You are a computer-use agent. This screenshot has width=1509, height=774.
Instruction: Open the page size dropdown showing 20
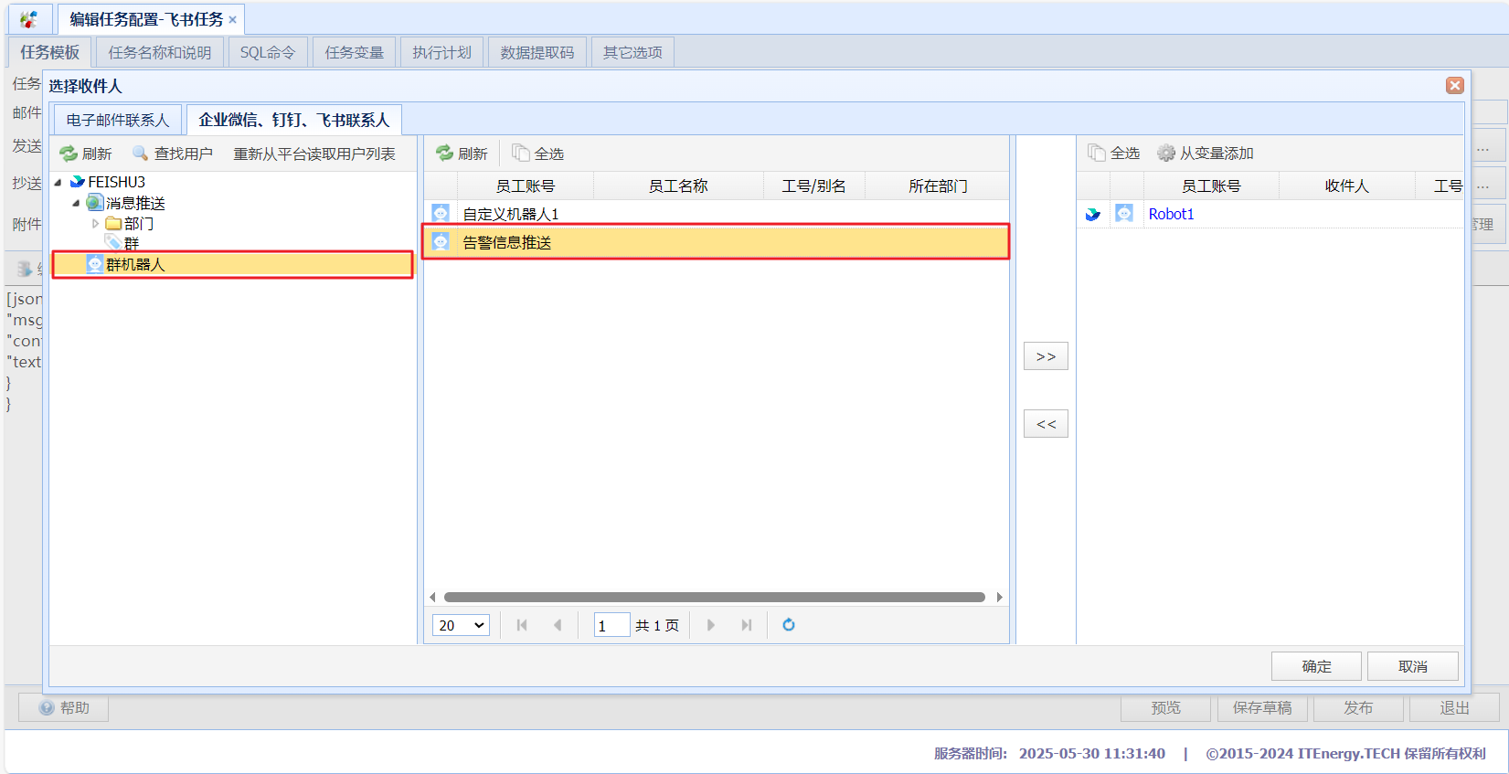(x=461, y=625)
